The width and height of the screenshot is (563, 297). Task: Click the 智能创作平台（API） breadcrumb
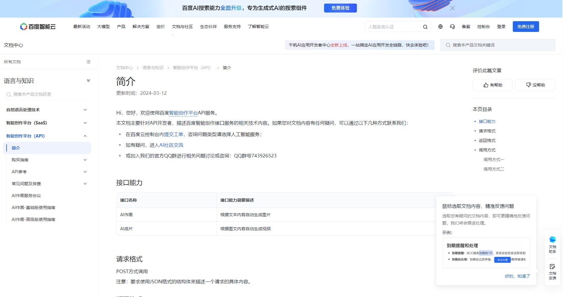coord(192,68)
